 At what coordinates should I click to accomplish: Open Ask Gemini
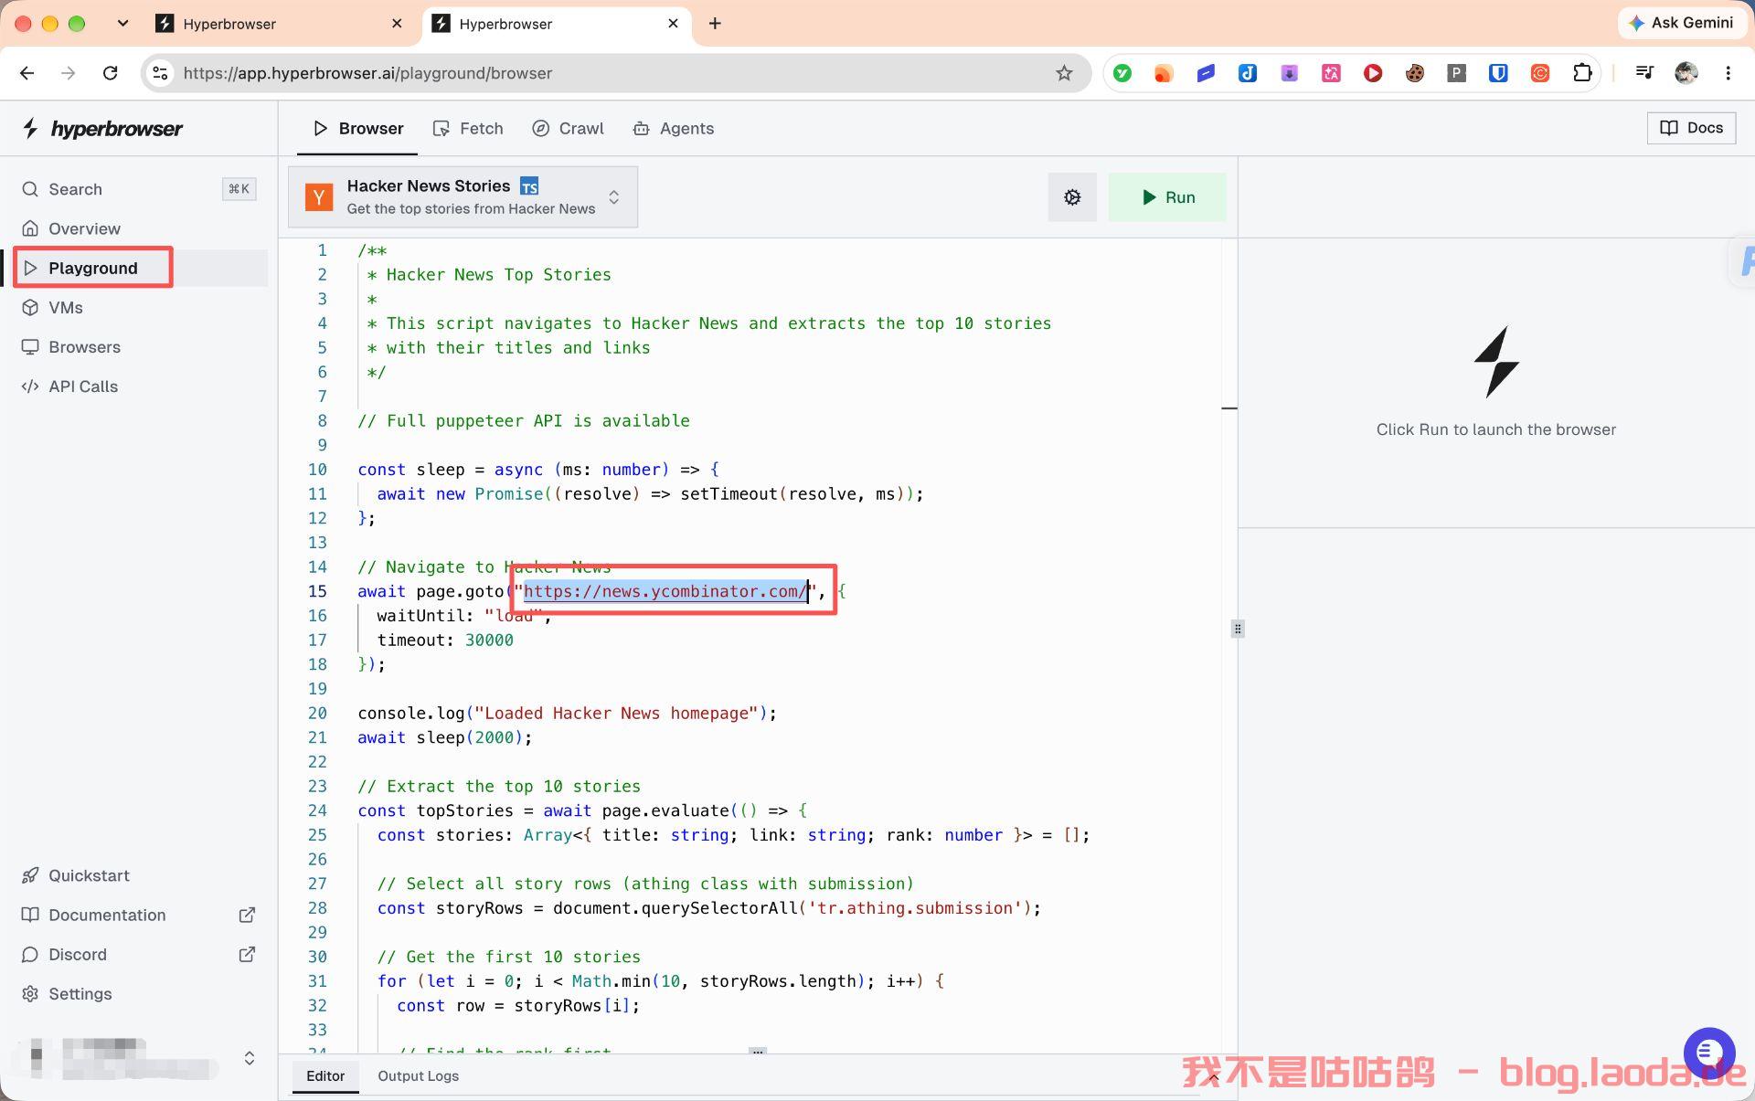click(1682, 23)
